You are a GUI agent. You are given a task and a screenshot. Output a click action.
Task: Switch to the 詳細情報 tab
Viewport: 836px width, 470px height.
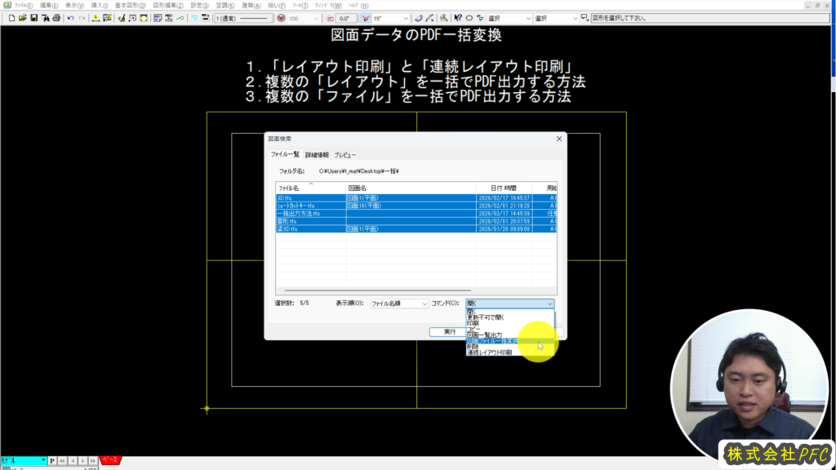pos(317,154)
